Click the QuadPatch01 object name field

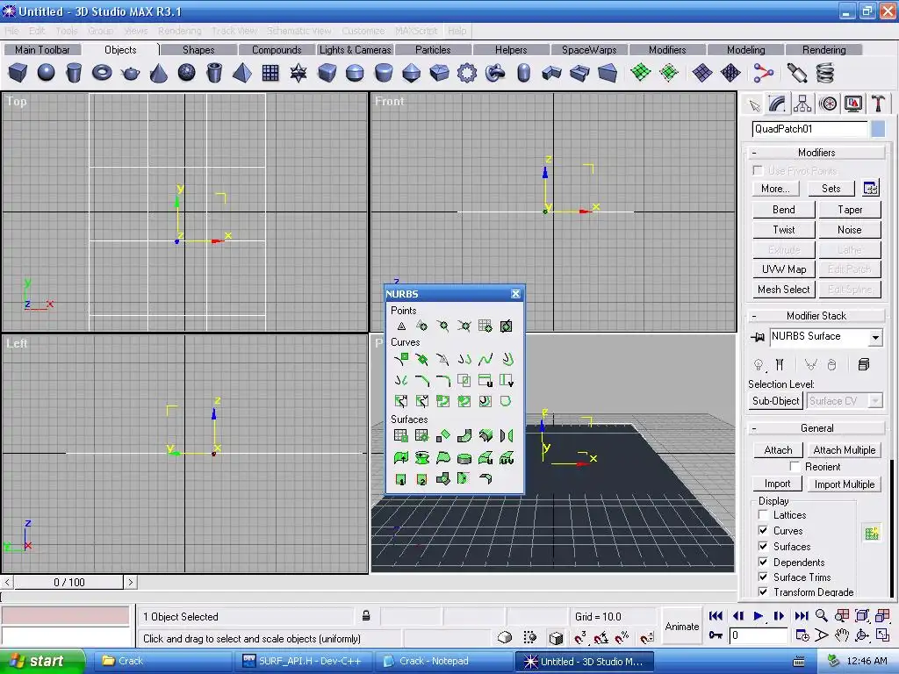809,129
